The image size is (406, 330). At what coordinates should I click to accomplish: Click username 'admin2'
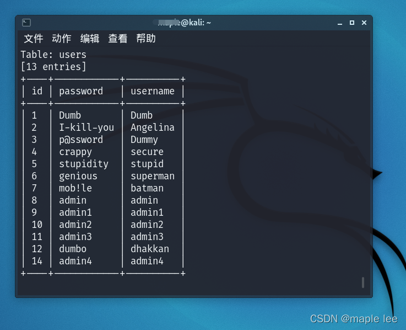(x=147, y=225)
